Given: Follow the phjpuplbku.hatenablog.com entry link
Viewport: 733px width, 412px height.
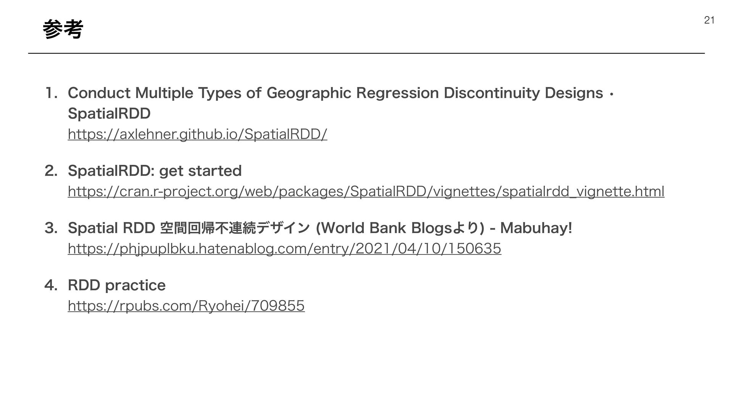Looking at the screenshot, I should coord(284,248).
